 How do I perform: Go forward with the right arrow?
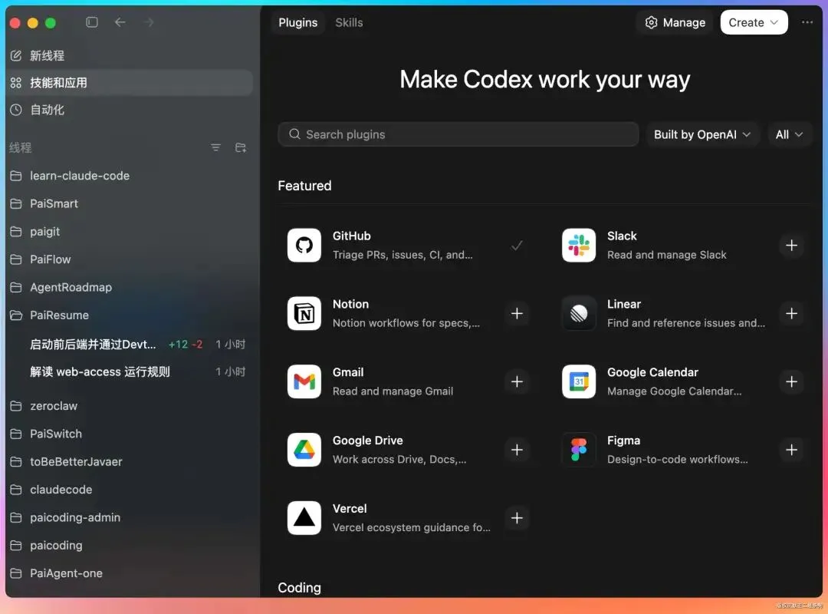coord(149,22)
